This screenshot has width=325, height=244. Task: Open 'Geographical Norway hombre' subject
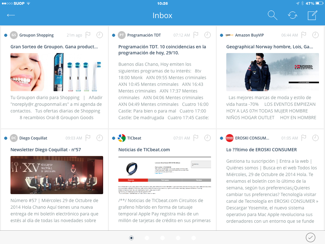pos(270,47)
